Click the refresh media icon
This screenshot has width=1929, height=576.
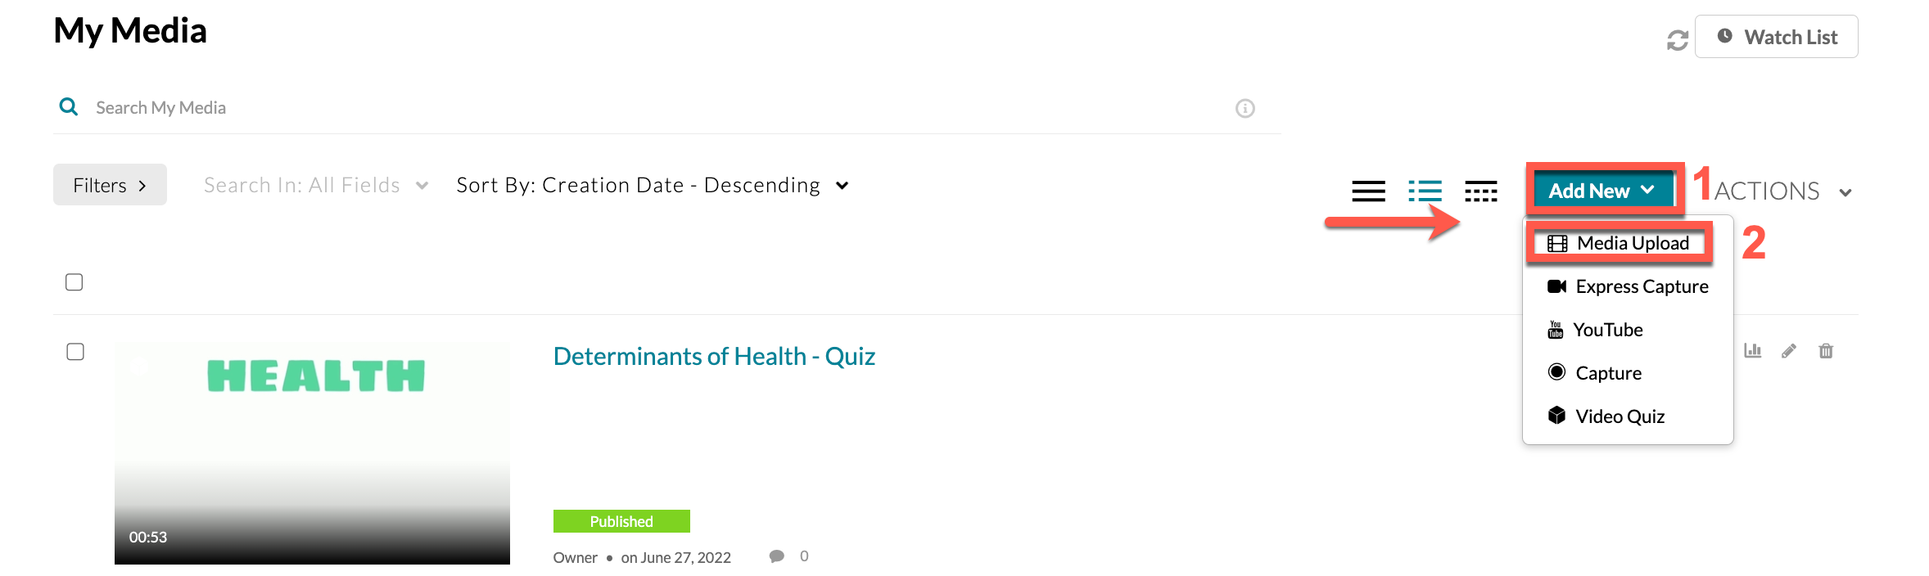click(x=1677, y=39)
